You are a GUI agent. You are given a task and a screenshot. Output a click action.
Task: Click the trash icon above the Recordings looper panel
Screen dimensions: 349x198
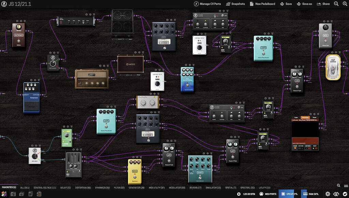(318, 114)
